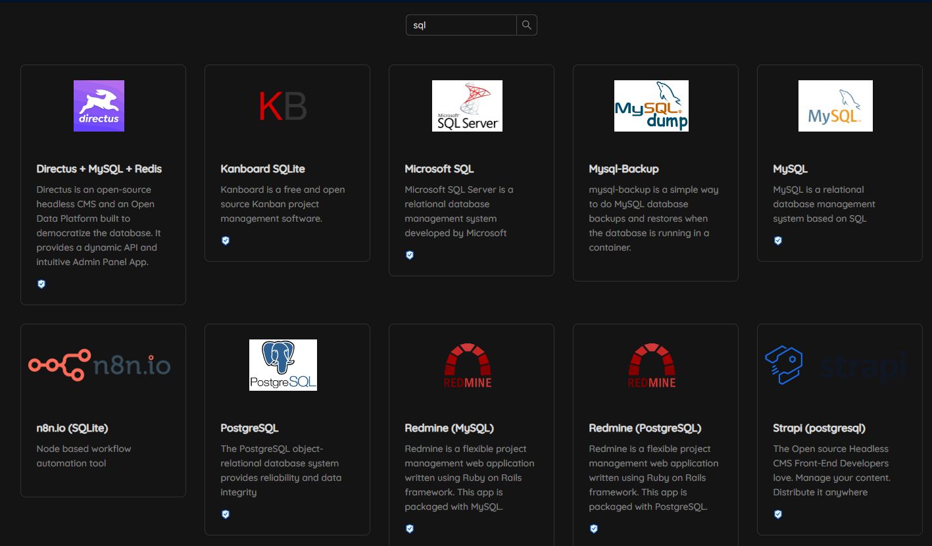Image resolution: width=932 pixels, height=546 pixels.
Task: Click the Redmine (MySQL) logo
Action: click(467, 365)
